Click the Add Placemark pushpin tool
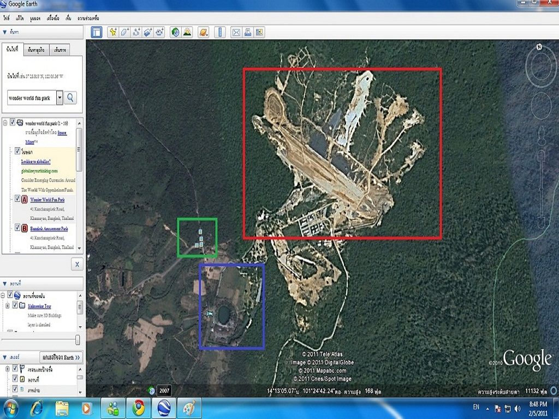 click(112, 32)
